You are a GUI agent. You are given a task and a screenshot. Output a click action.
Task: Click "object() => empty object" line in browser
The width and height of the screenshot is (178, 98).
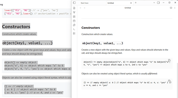[20, 62]
